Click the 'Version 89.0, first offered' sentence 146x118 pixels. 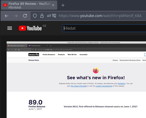click(100, 107)
